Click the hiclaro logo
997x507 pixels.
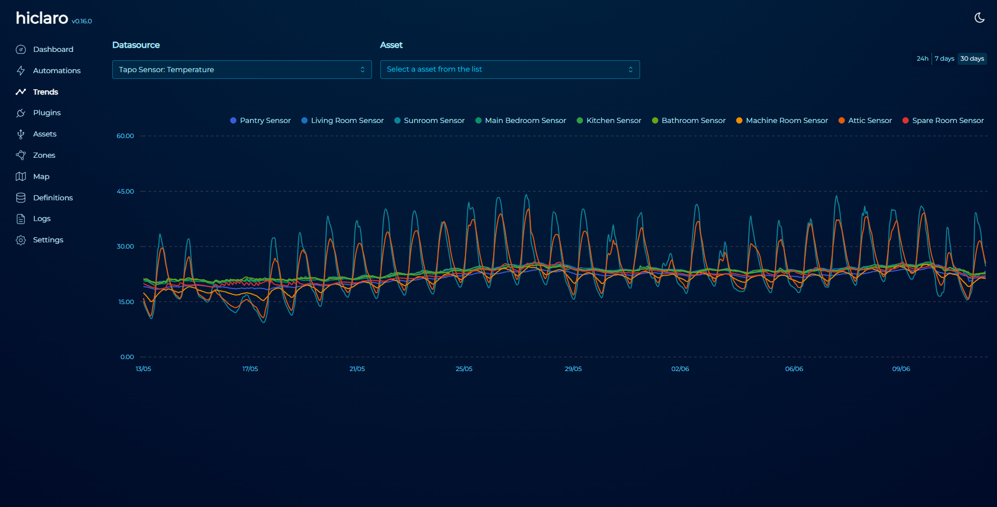tap(42, 18)
